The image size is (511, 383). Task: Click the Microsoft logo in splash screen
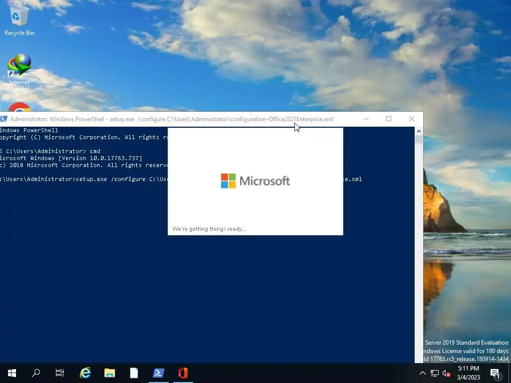(255, 181)
